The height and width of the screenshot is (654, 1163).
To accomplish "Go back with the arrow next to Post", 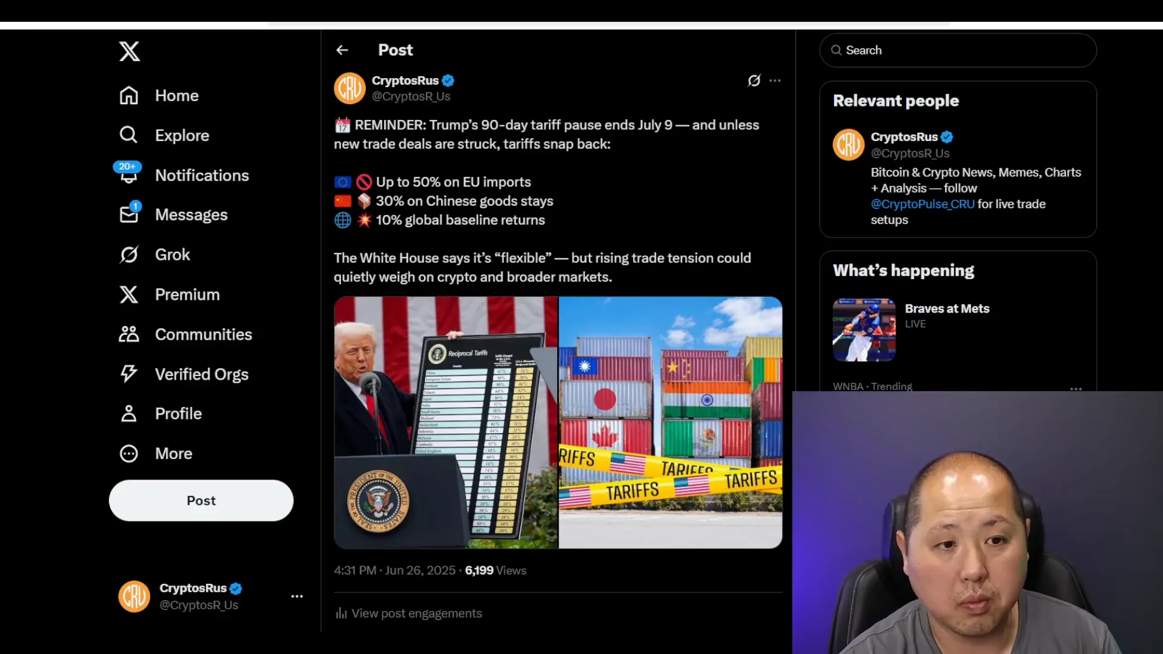I will click(342, 50).
